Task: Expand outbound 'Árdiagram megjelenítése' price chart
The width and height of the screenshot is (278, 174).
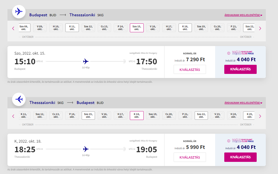Action: (243, 15)
